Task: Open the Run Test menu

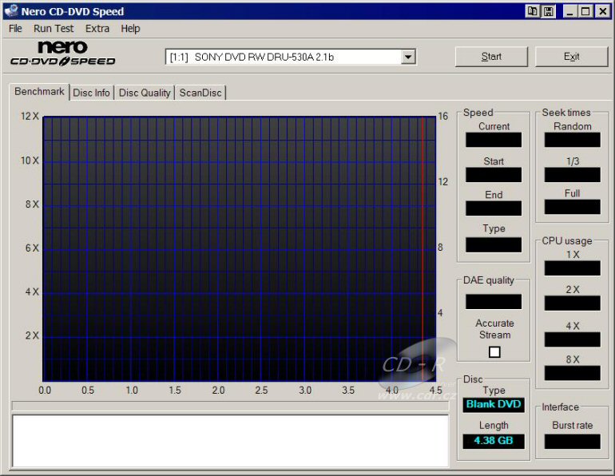Action: click(x=54, y=29)
